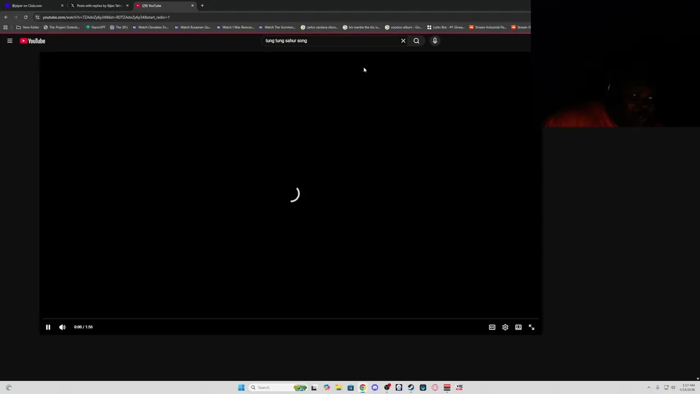Switch player to theater mode
The height and width of the screenshot is (394, 700).
point(518,327)
